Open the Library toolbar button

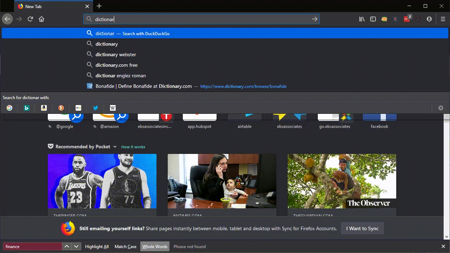coord(362,19)
